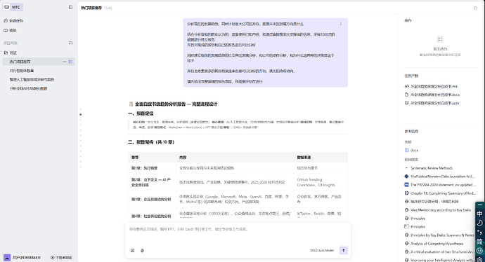The width and height of the screenshot is (485, 262).
Task: Toggle the right panel icon in header
Action: (x=475, y=8)
